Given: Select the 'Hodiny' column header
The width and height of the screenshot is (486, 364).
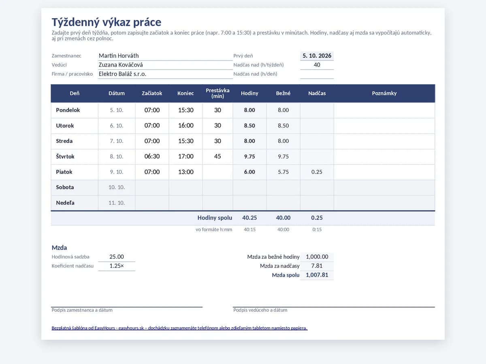Looking at the screenshot, I should coord(249,93).
